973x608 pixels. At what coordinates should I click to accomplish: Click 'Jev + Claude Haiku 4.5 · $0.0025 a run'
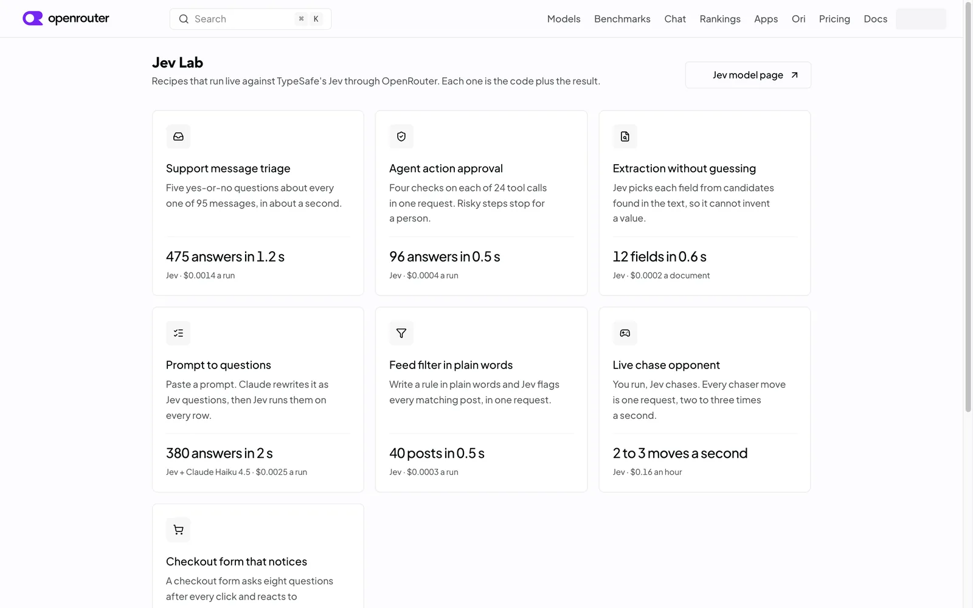[236, 472]
